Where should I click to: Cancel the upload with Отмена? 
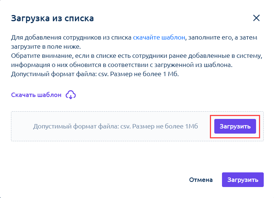pos(201,180)
